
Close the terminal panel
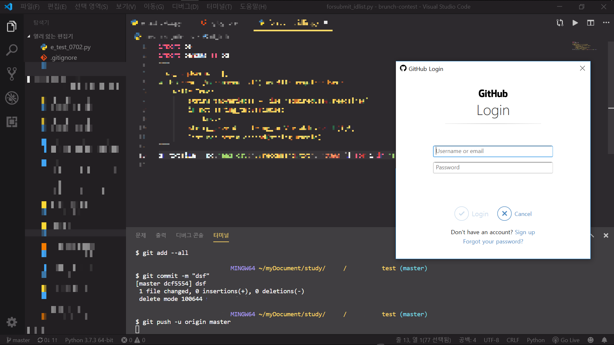tap(606, 235)
